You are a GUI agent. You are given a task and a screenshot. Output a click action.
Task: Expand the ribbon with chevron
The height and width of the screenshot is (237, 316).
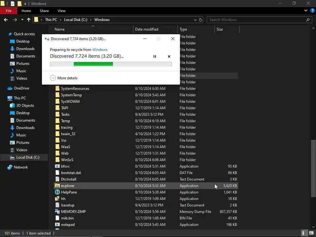tap(306, 11)
